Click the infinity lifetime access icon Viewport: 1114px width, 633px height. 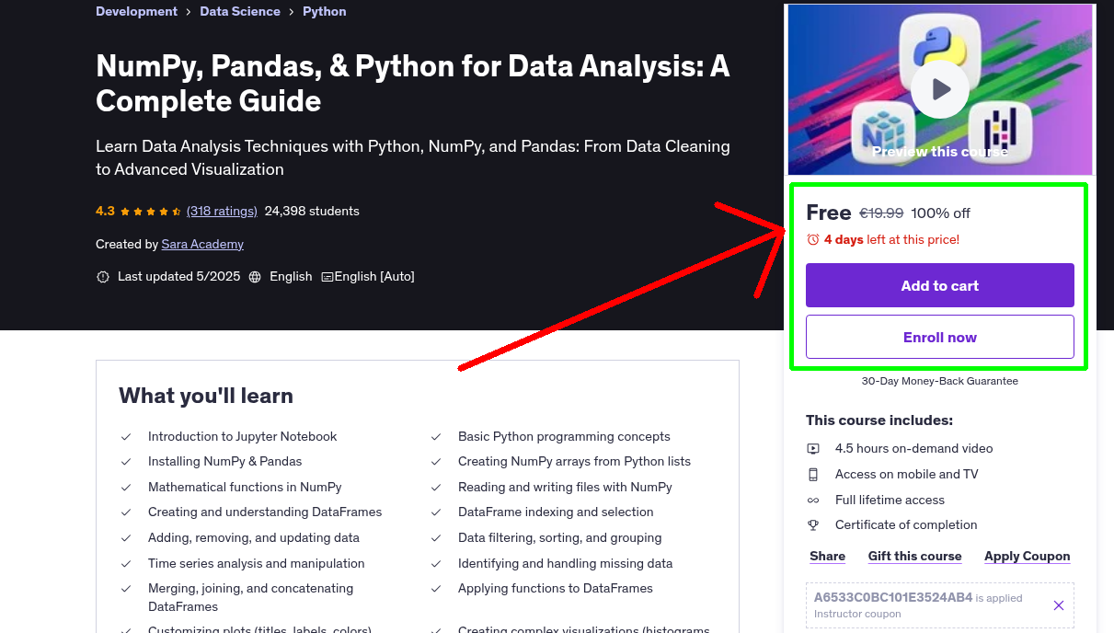point(813,501)
